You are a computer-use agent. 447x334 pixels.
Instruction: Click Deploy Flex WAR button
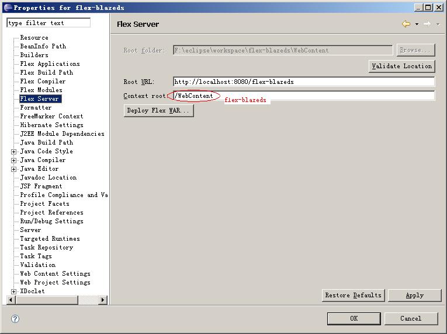tap(159, 110)
